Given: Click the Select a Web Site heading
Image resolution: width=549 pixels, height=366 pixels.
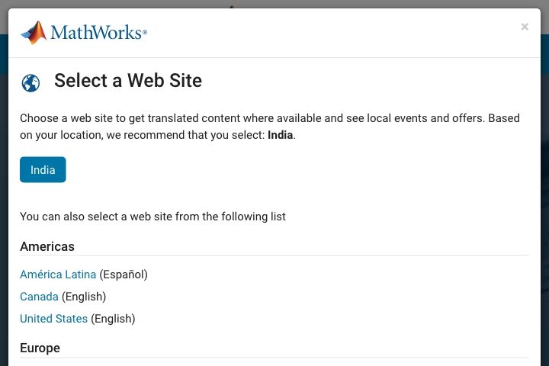Looking at the screenshot, I should coord(128,80).
